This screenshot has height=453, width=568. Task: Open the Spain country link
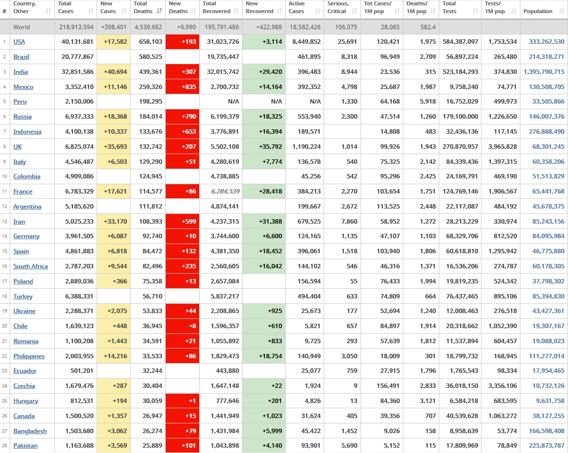21,251
